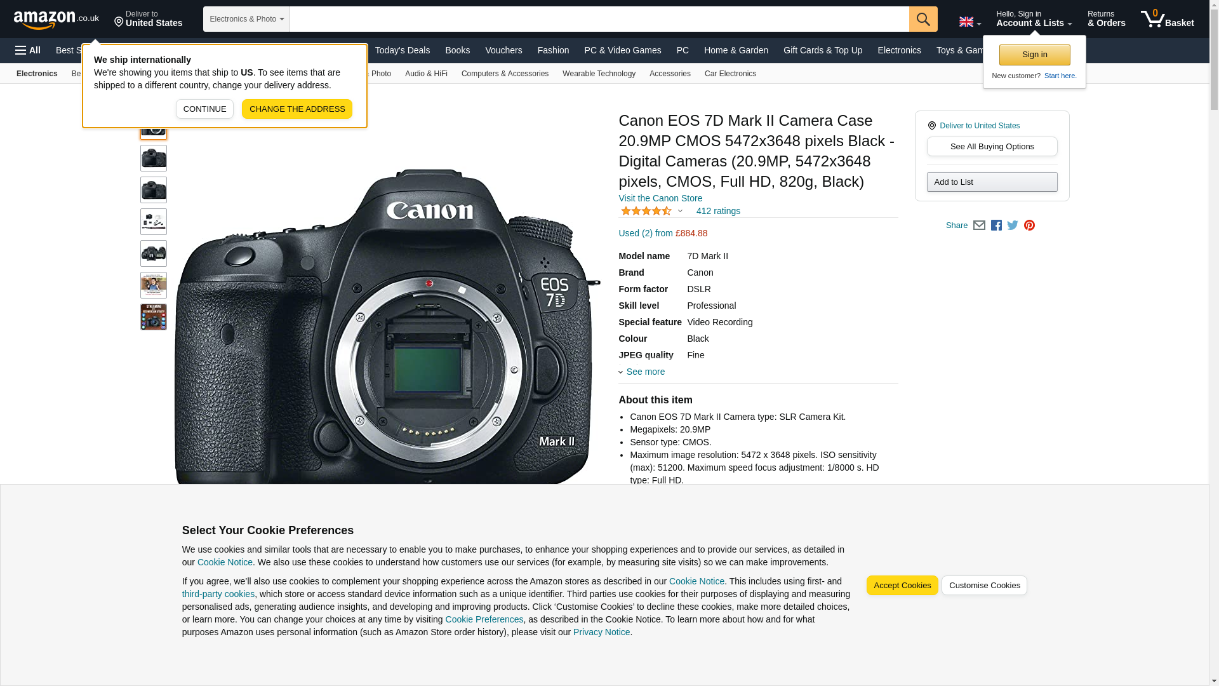Share product on Twitter
The width and height of the screenshot is (1219, 686).
point(1013,225)
